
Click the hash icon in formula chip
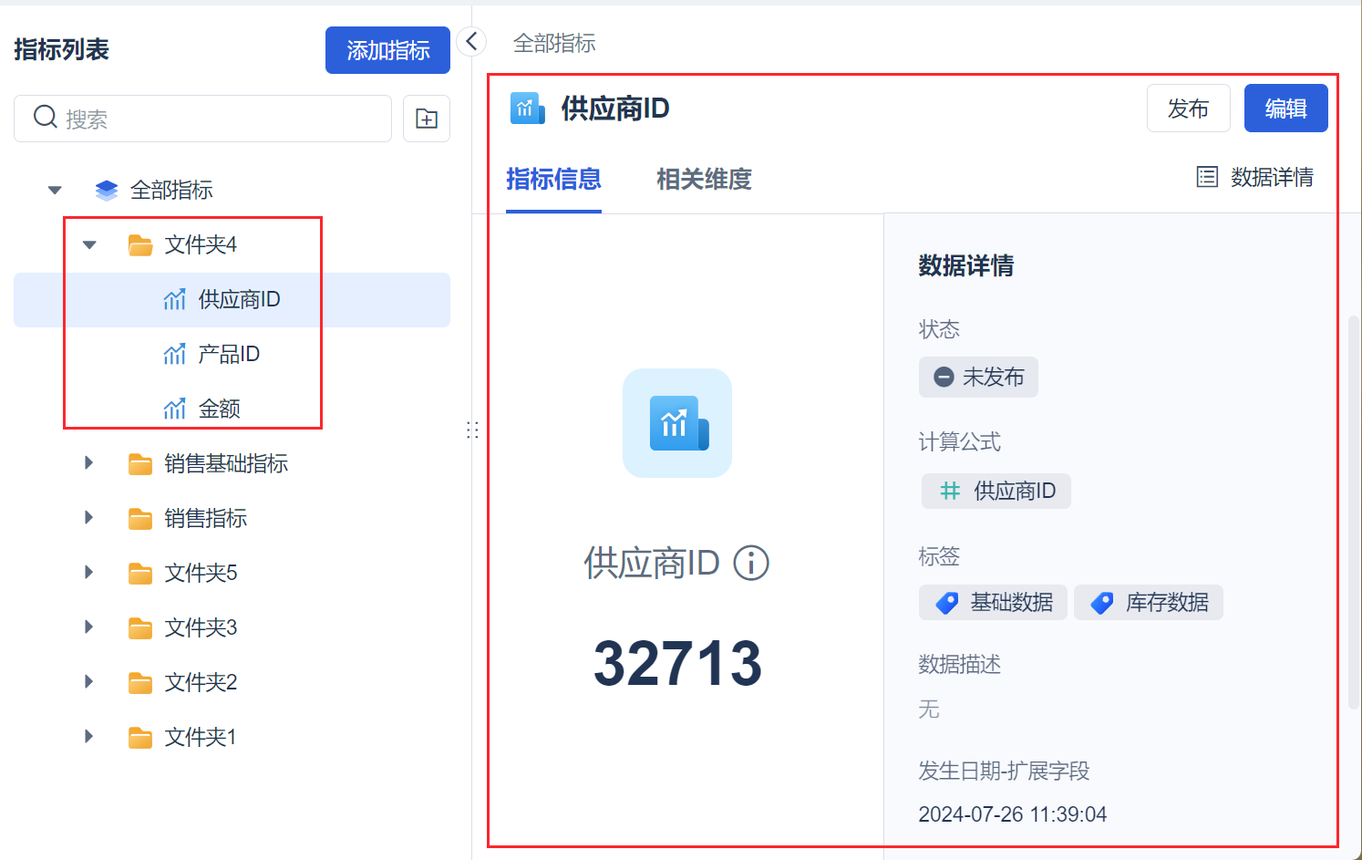950,491
